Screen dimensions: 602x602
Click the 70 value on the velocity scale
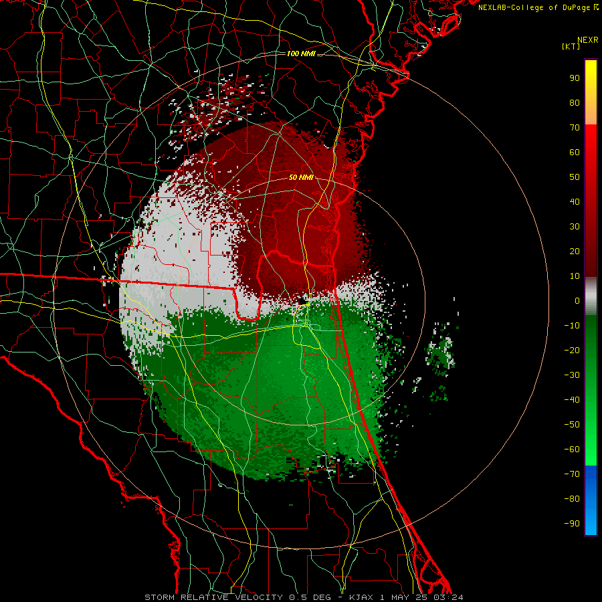pyautogui.click(x=575, y=128)
